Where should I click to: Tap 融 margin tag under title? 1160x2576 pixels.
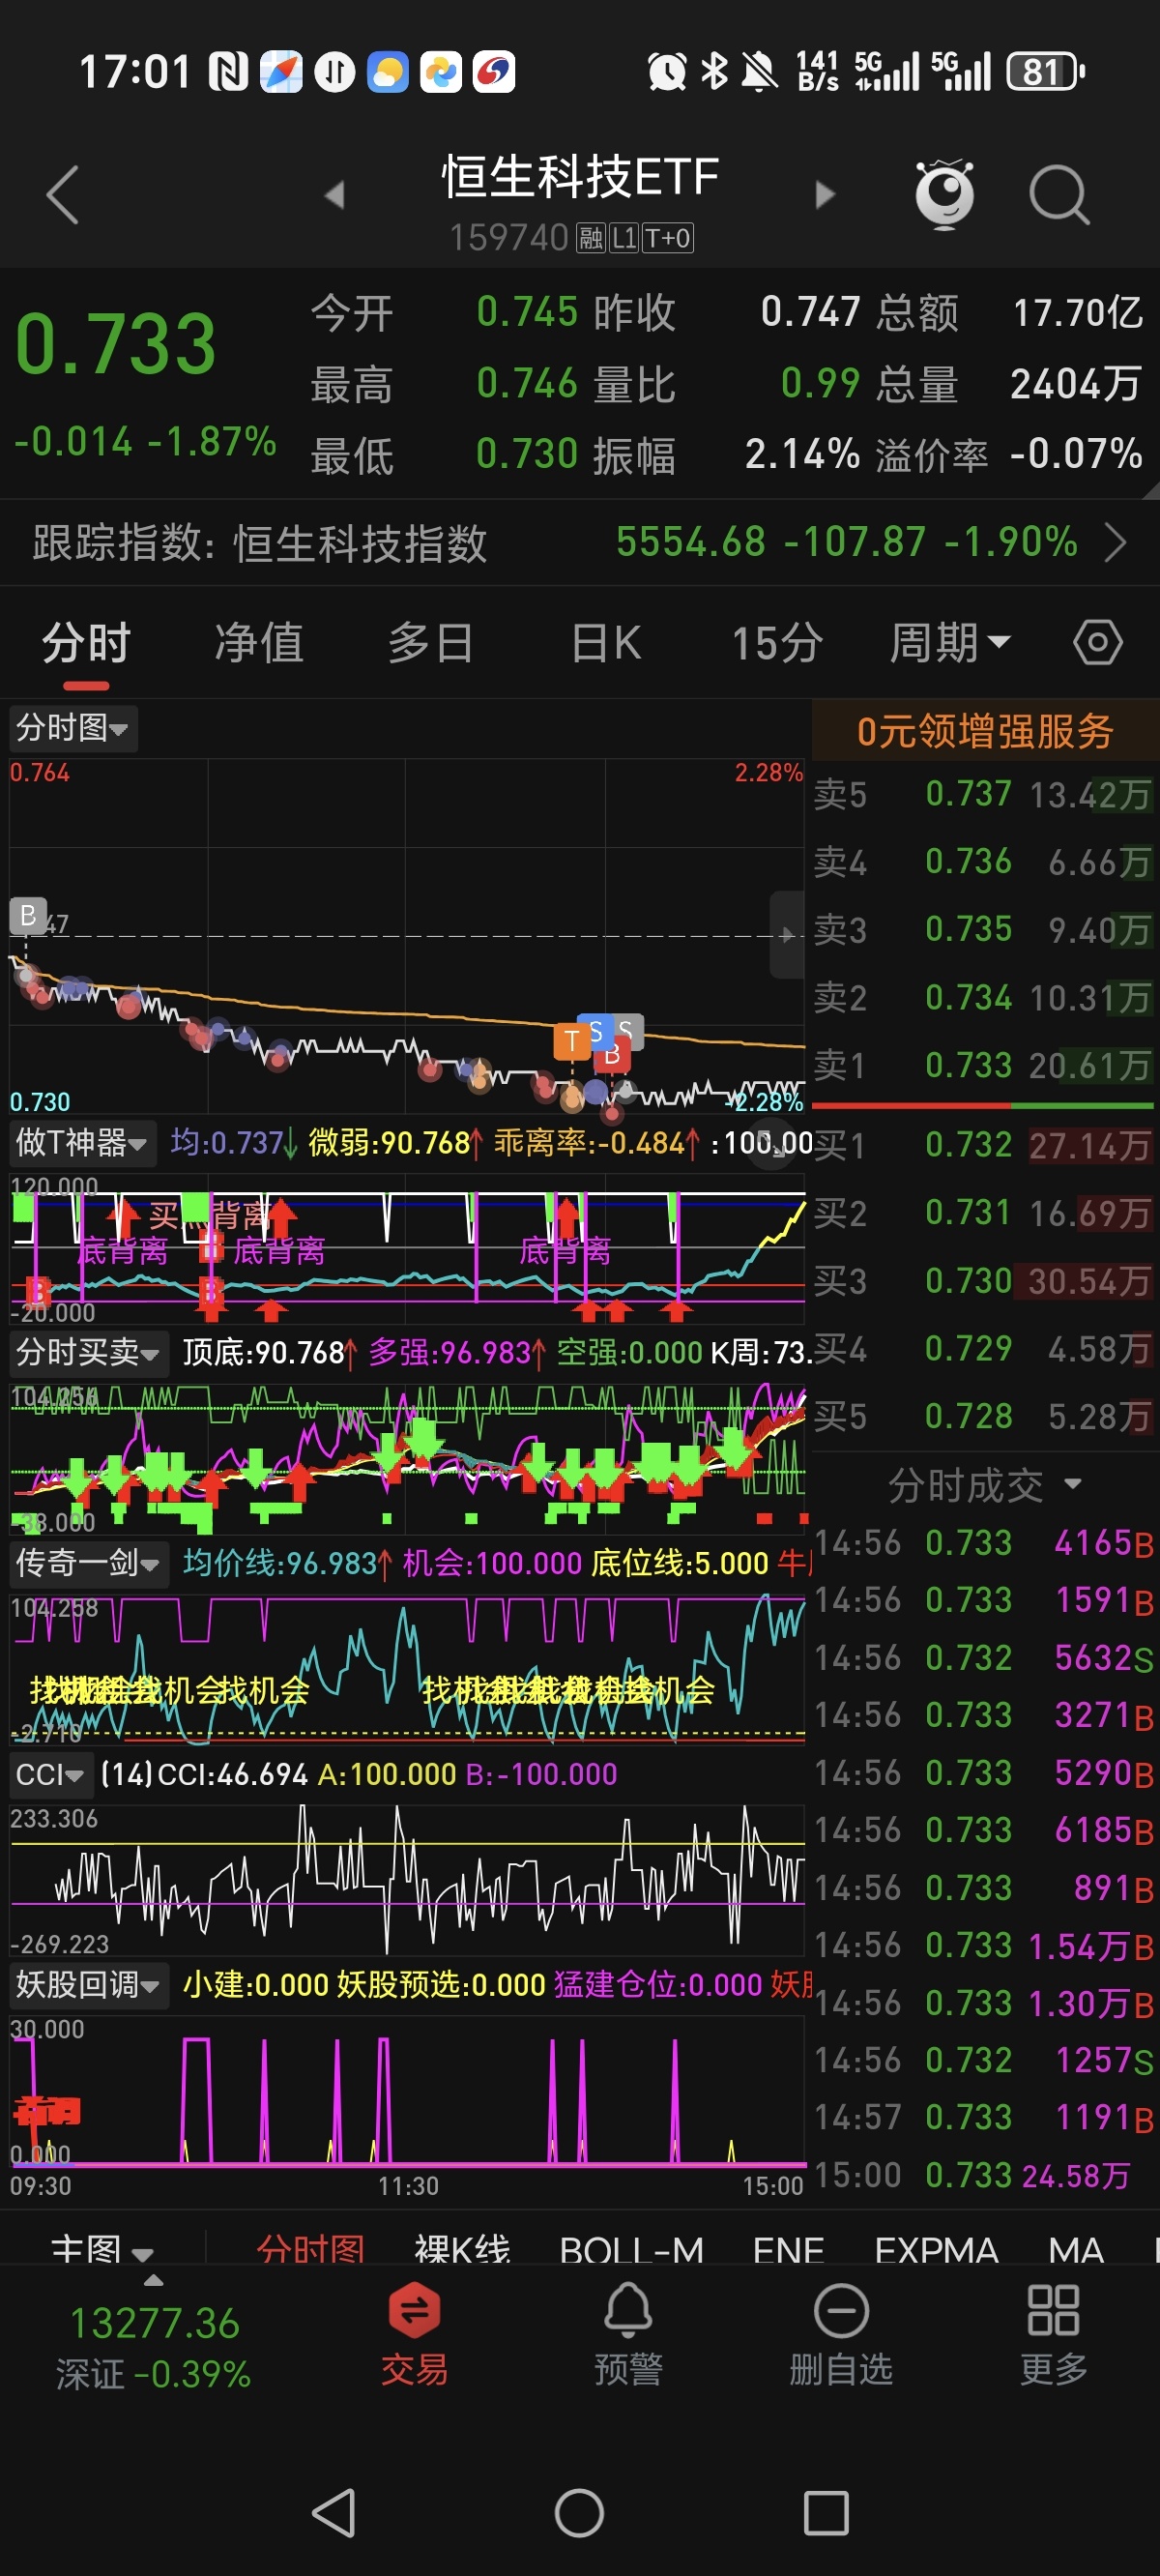click(x=591, y=238)
